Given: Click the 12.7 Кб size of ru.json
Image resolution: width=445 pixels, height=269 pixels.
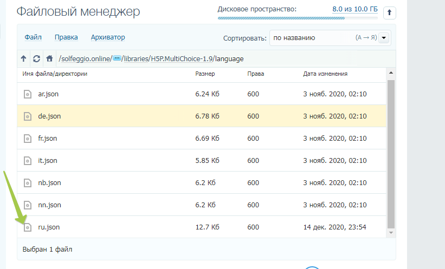Looking at the screenshot, I should (x=207, y=227).
